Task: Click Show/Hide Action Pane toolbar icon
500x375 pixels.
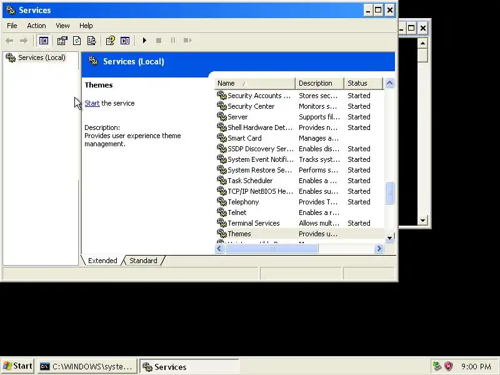Action: click(x=125, y=41)
